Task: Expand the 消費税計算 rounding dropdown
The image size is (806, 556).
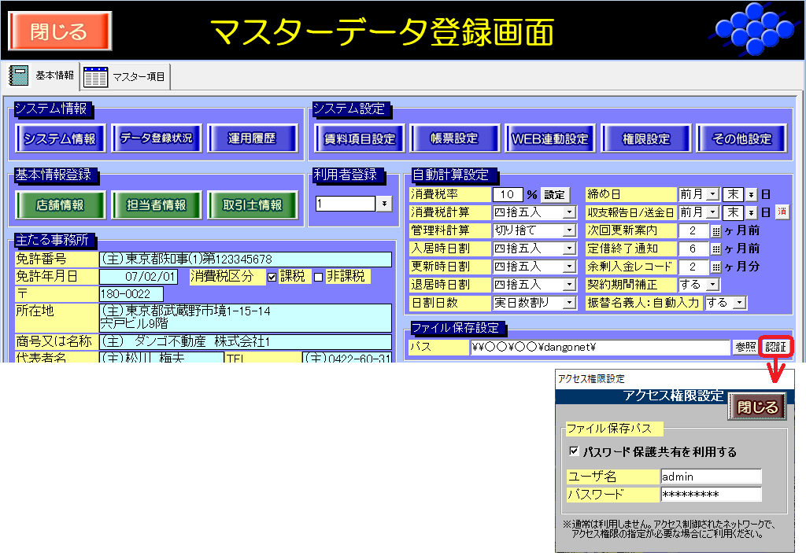Action: click(x=569, y=212)
